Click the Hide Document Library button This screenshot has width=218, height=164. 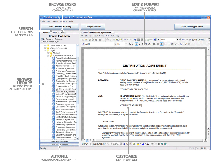[60, 27]
